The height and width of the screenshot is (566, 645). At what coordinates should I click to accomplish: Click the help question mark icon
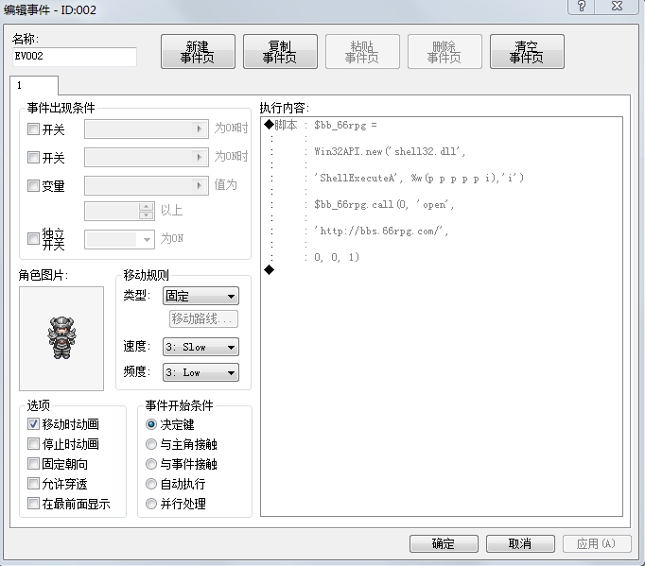coord(582,7)
